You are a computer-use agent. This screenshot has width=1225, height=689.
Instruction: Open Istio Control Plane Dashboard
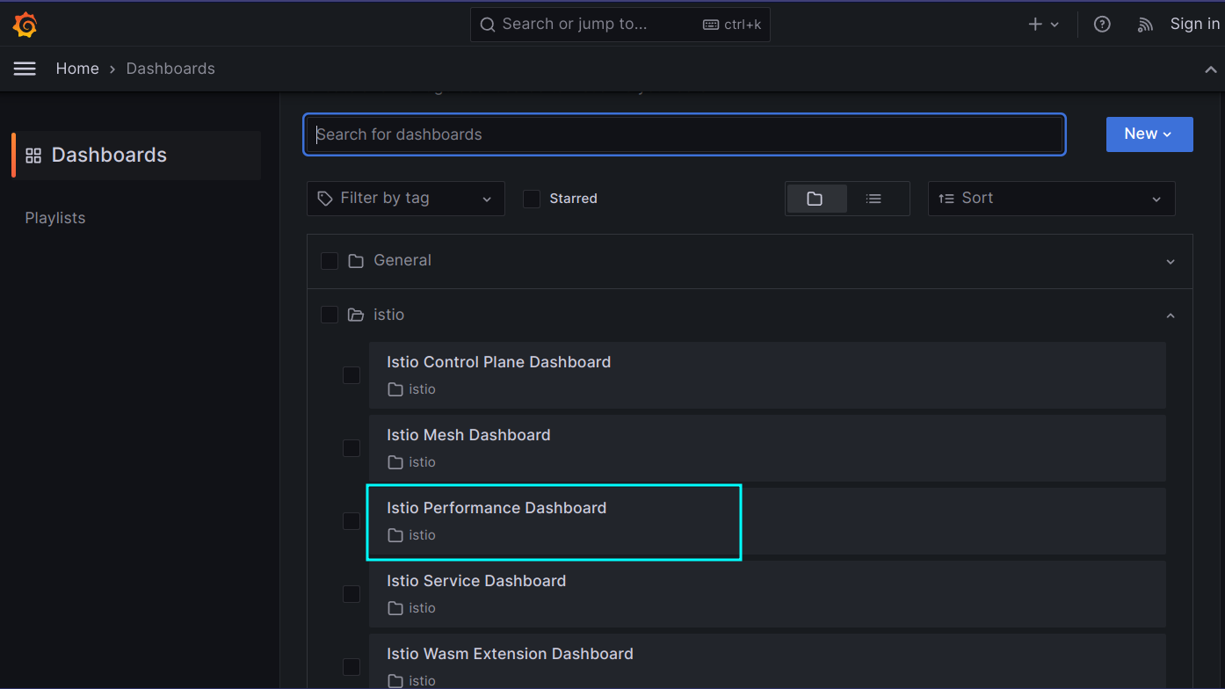tap(767, 375)
